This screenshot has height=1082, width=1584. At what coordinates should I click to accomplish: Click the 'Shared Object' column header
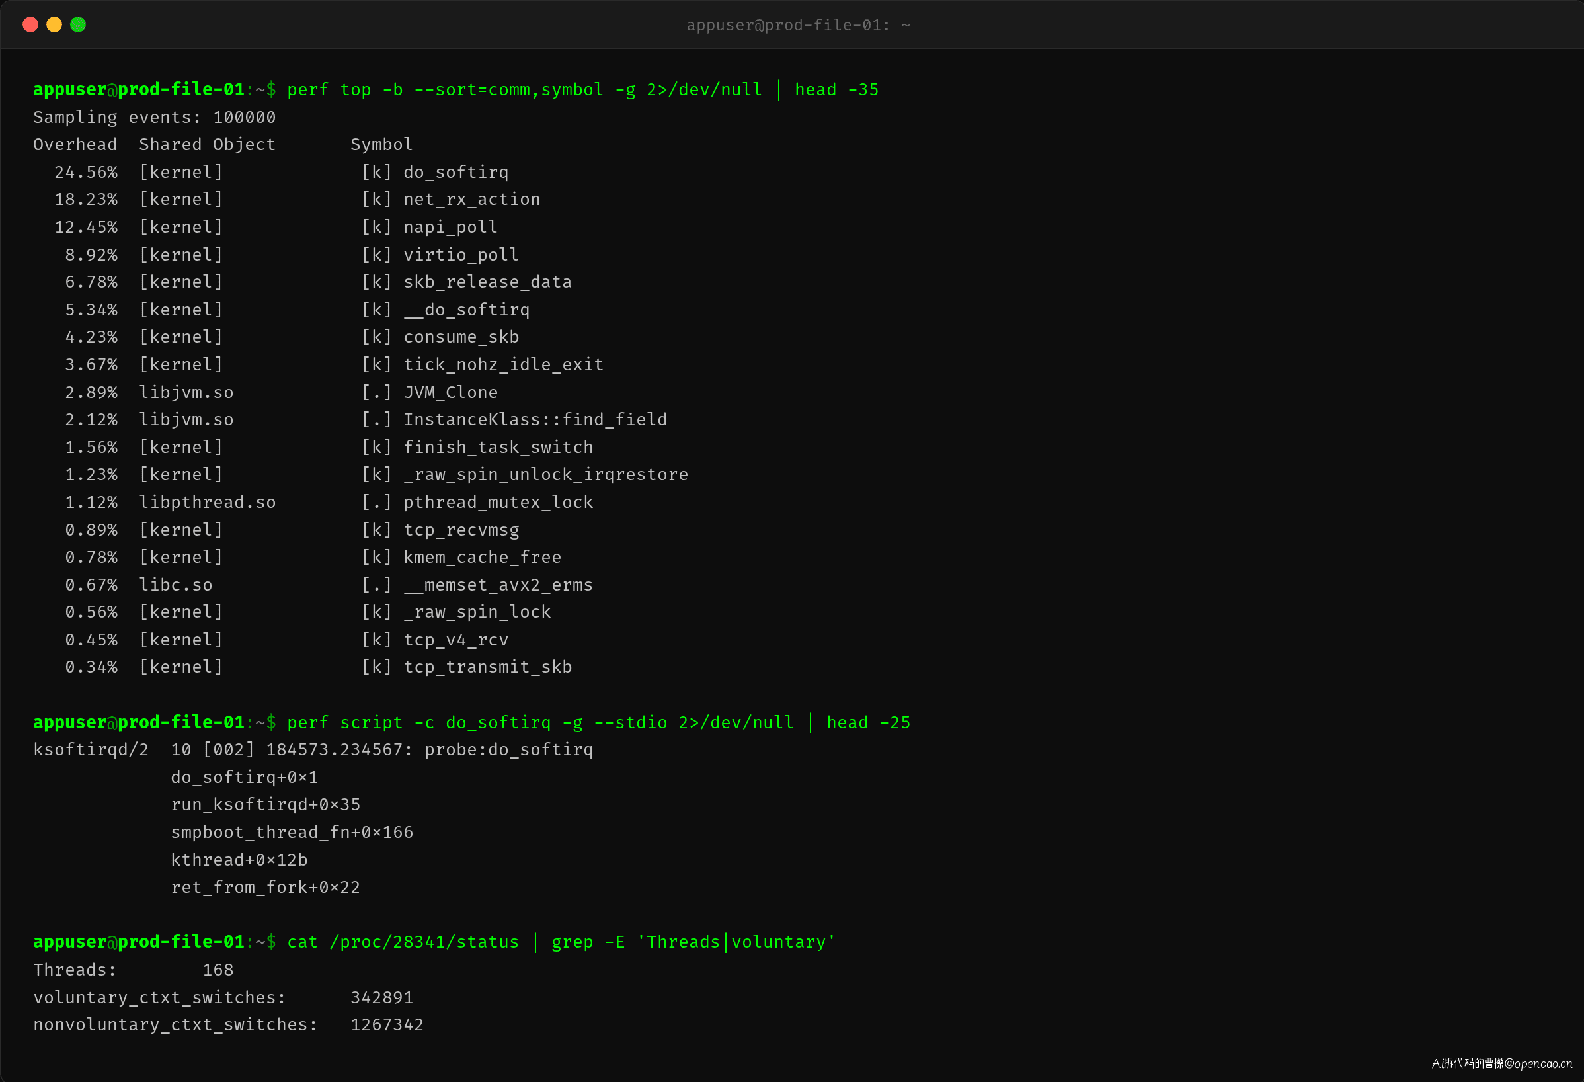click(x=207, y=145)
